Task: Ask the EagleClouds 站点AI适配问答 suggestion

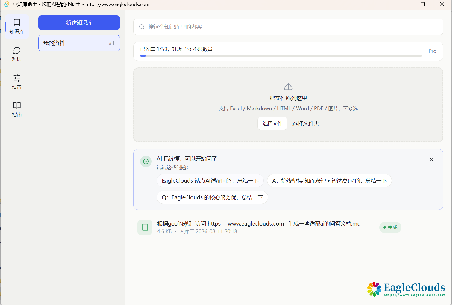Action: click(210, 181)
